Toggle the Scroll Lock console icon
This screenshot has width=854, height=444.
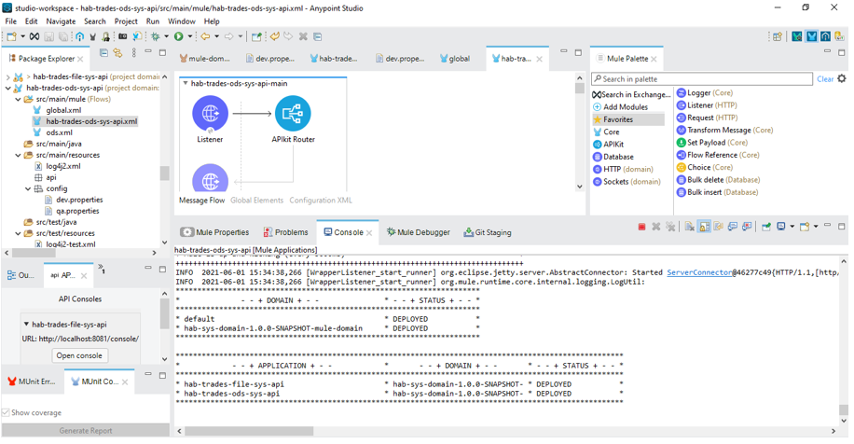[x=704, y=227]
